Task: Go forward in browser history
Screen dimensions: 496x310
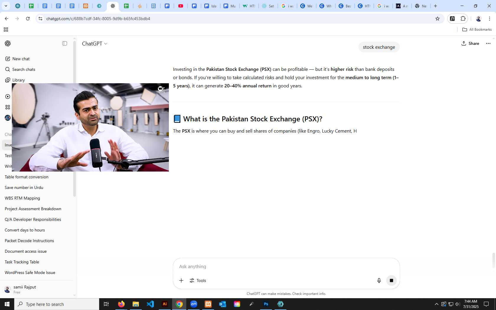Action: pyautogui.click(x=17, y=19)
